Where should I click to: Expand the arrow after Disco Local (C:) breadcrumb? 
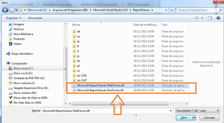click(50, 10)
